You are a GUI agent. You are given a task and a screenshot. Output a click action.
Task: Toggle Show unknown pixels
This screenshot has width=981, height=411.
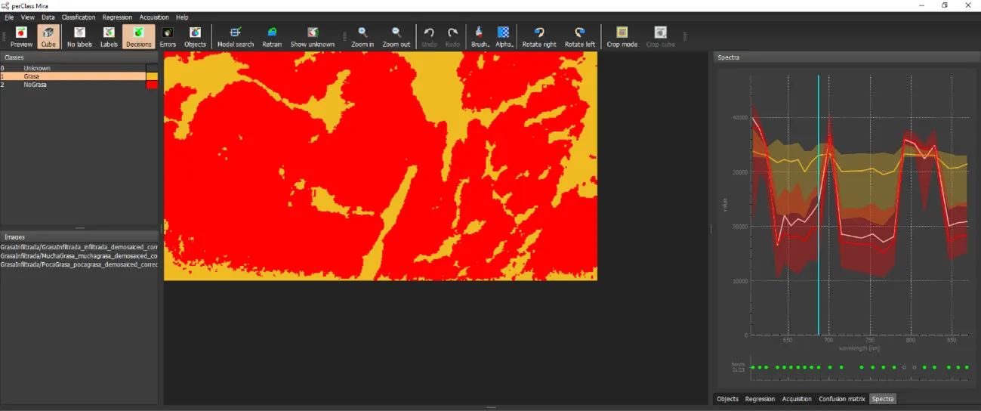tap(313, 36)
